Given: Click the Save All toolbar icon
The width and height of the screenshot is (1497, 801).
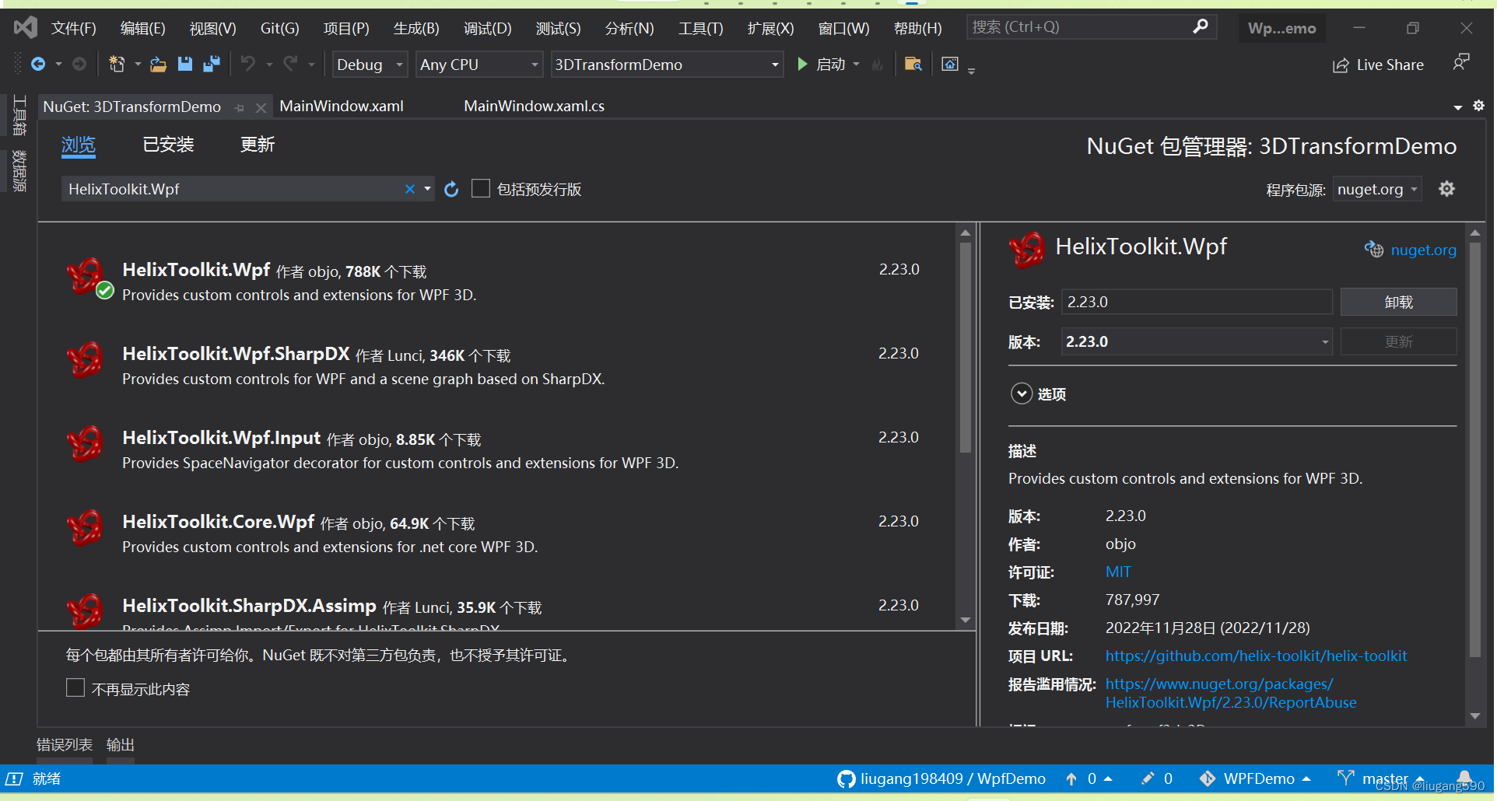Looking at the screenshot, I should [211, 65].
